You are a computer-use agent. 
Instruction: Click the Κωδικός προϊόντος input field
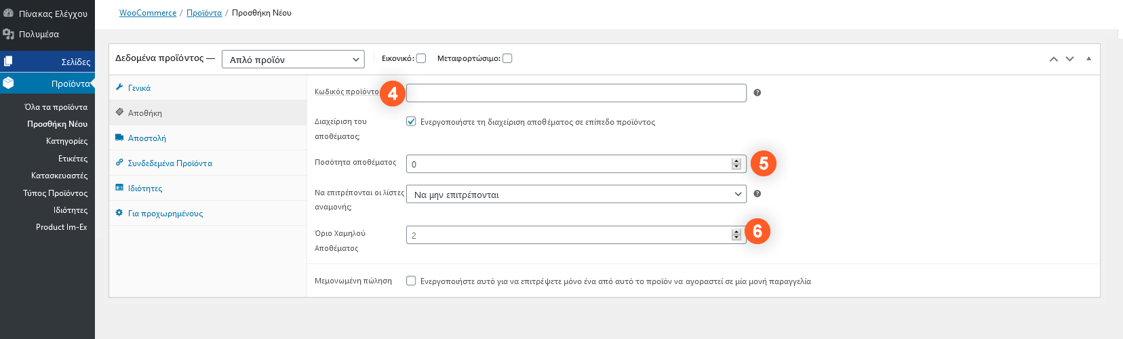pyautogui.click(x=576, y=93)
